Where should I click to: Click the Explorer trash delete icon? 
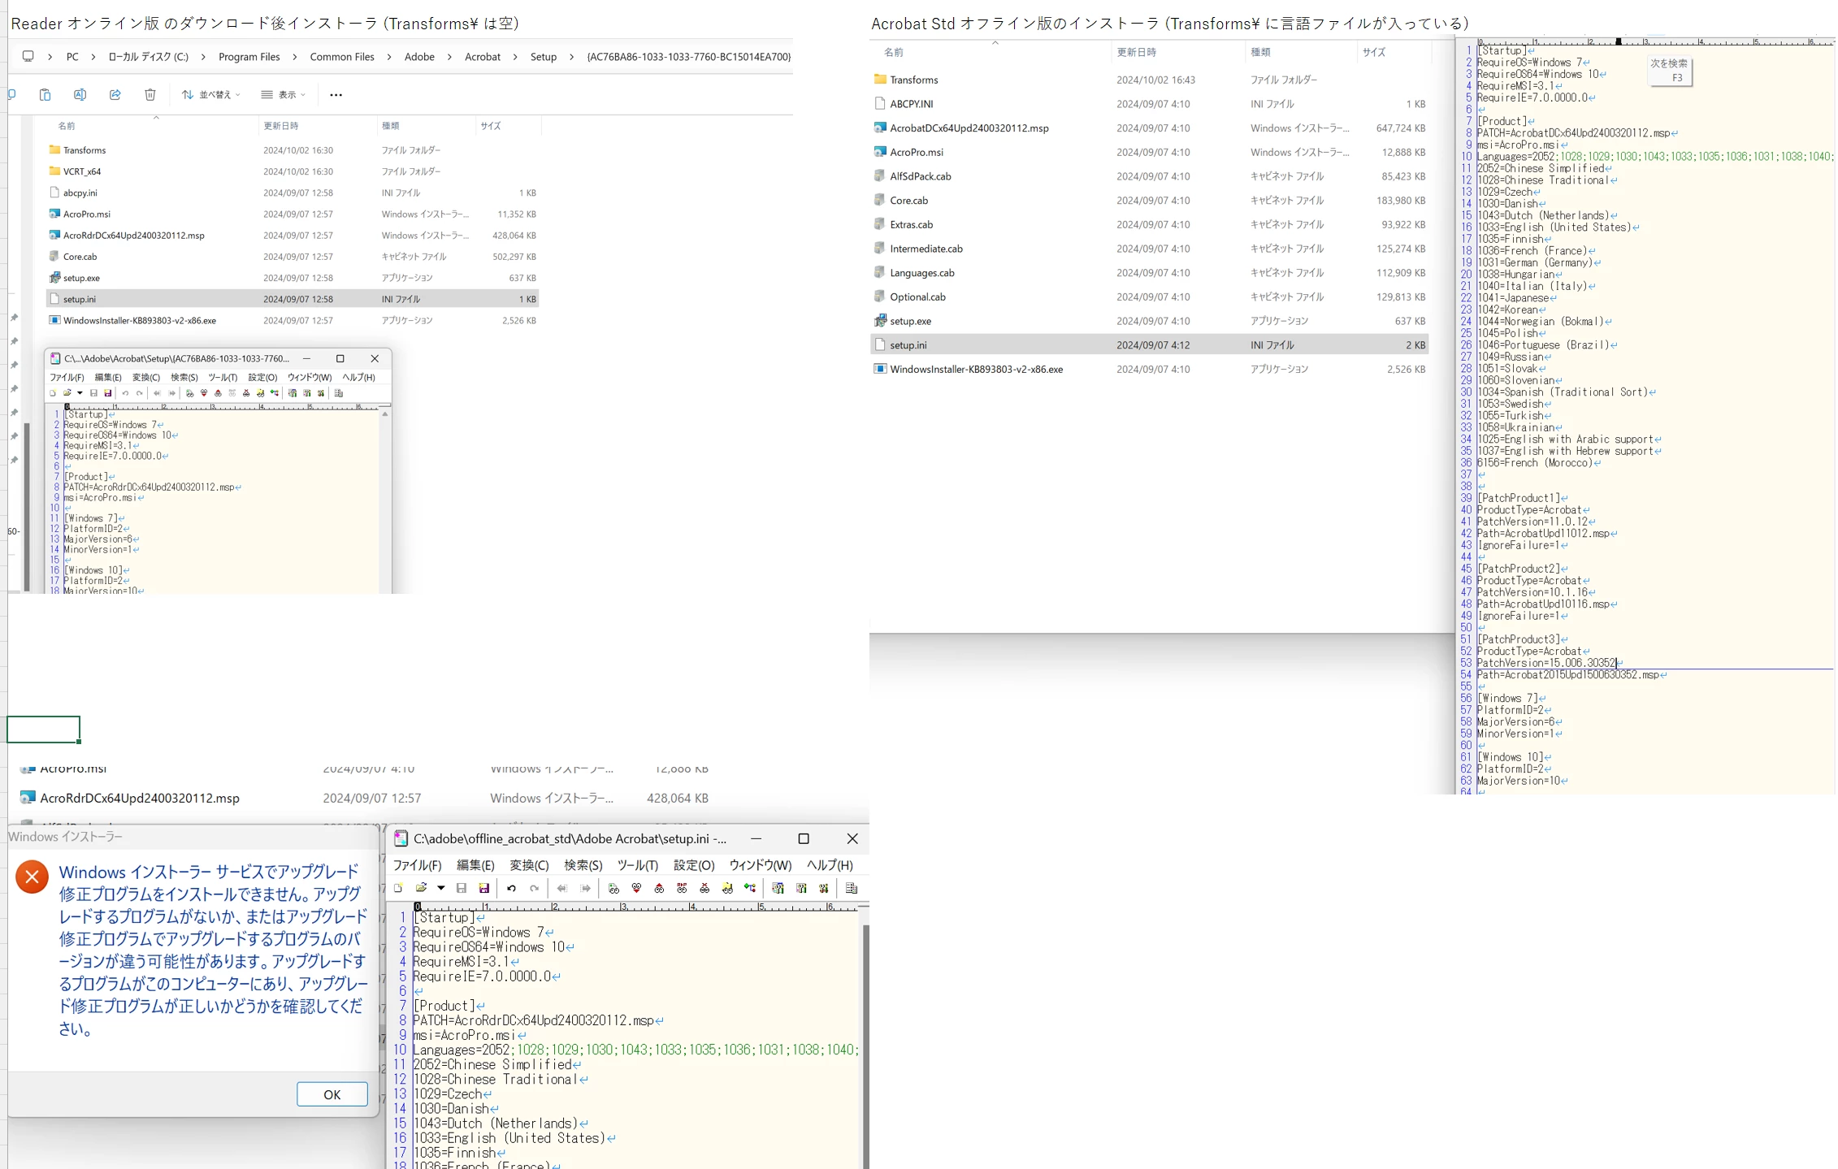pos(150,95)
